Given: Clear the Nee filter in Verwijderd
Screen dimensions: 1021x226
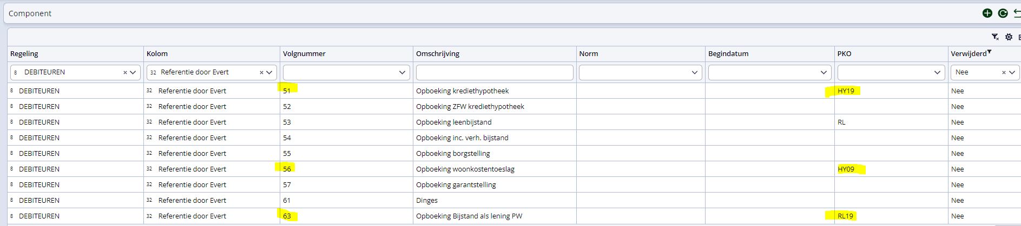Looking at the screenshot, I should (1004, 72).
